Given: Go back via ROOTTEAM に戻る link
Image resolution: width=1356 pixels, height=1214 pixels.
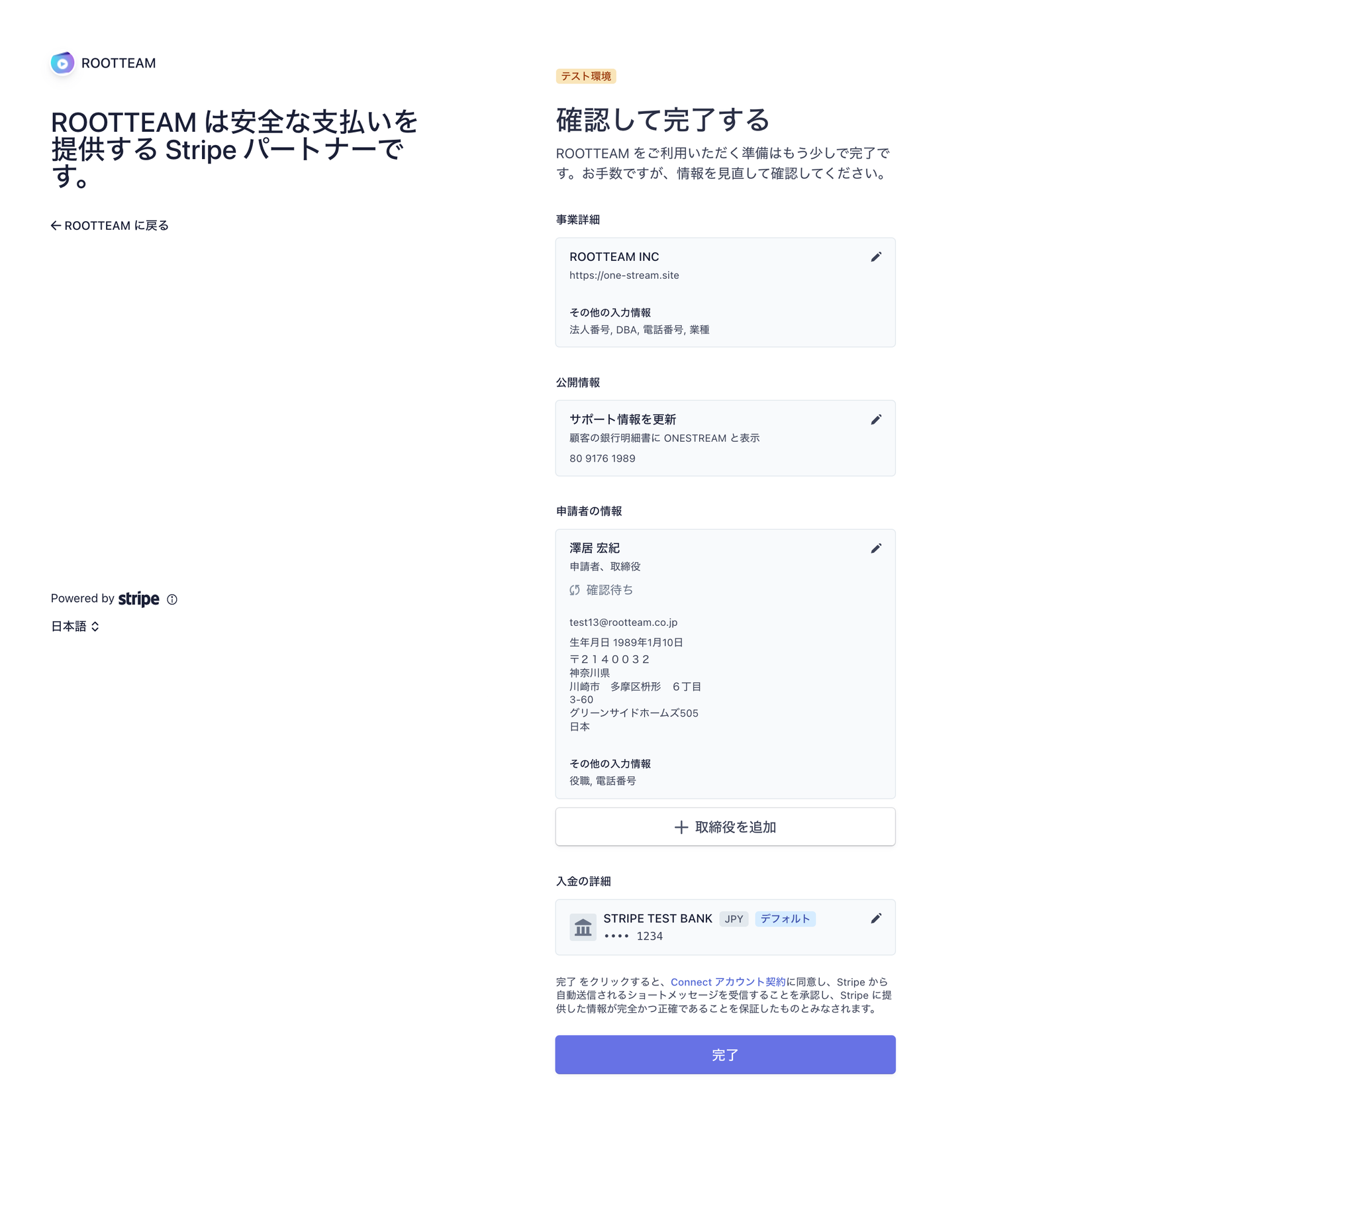Looking at the screenshot, I should pos(109,225).
